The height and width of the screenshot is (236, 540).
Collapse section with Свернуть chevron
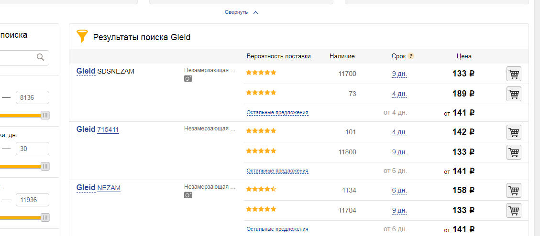[x=255, y=13]
